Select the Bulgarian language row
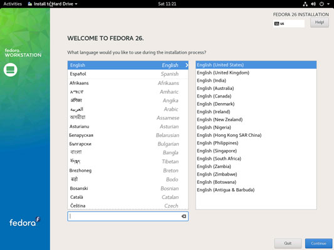 click(x=128, y=144)
